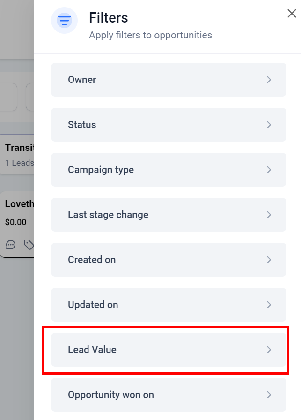
Task: Click the Opportunity won on chevron arrow
Action: [x=269, y=395]
